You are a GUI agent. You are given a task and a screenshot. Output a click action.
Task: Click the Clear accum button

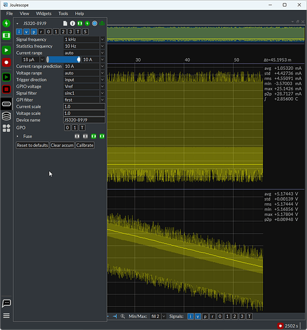[62, 145]
